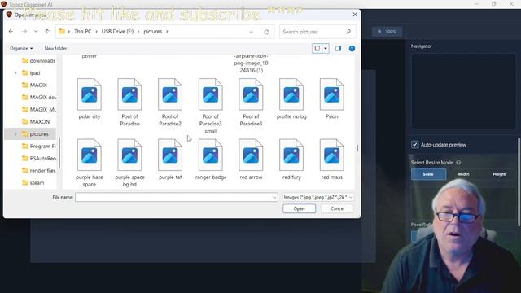521x293 pixels.
Task: Select the Pool of Paradise3 small file
Action: (211, 106)
